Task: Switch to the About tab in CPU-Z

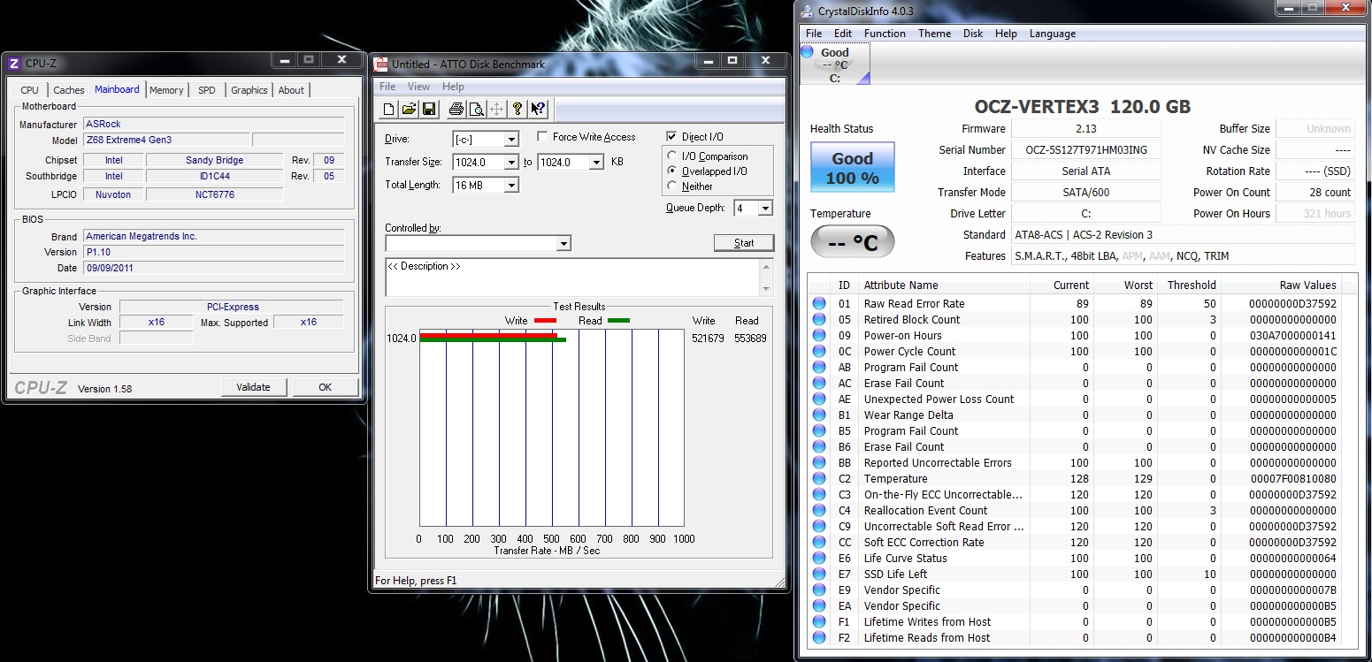Action: [291, 90]
